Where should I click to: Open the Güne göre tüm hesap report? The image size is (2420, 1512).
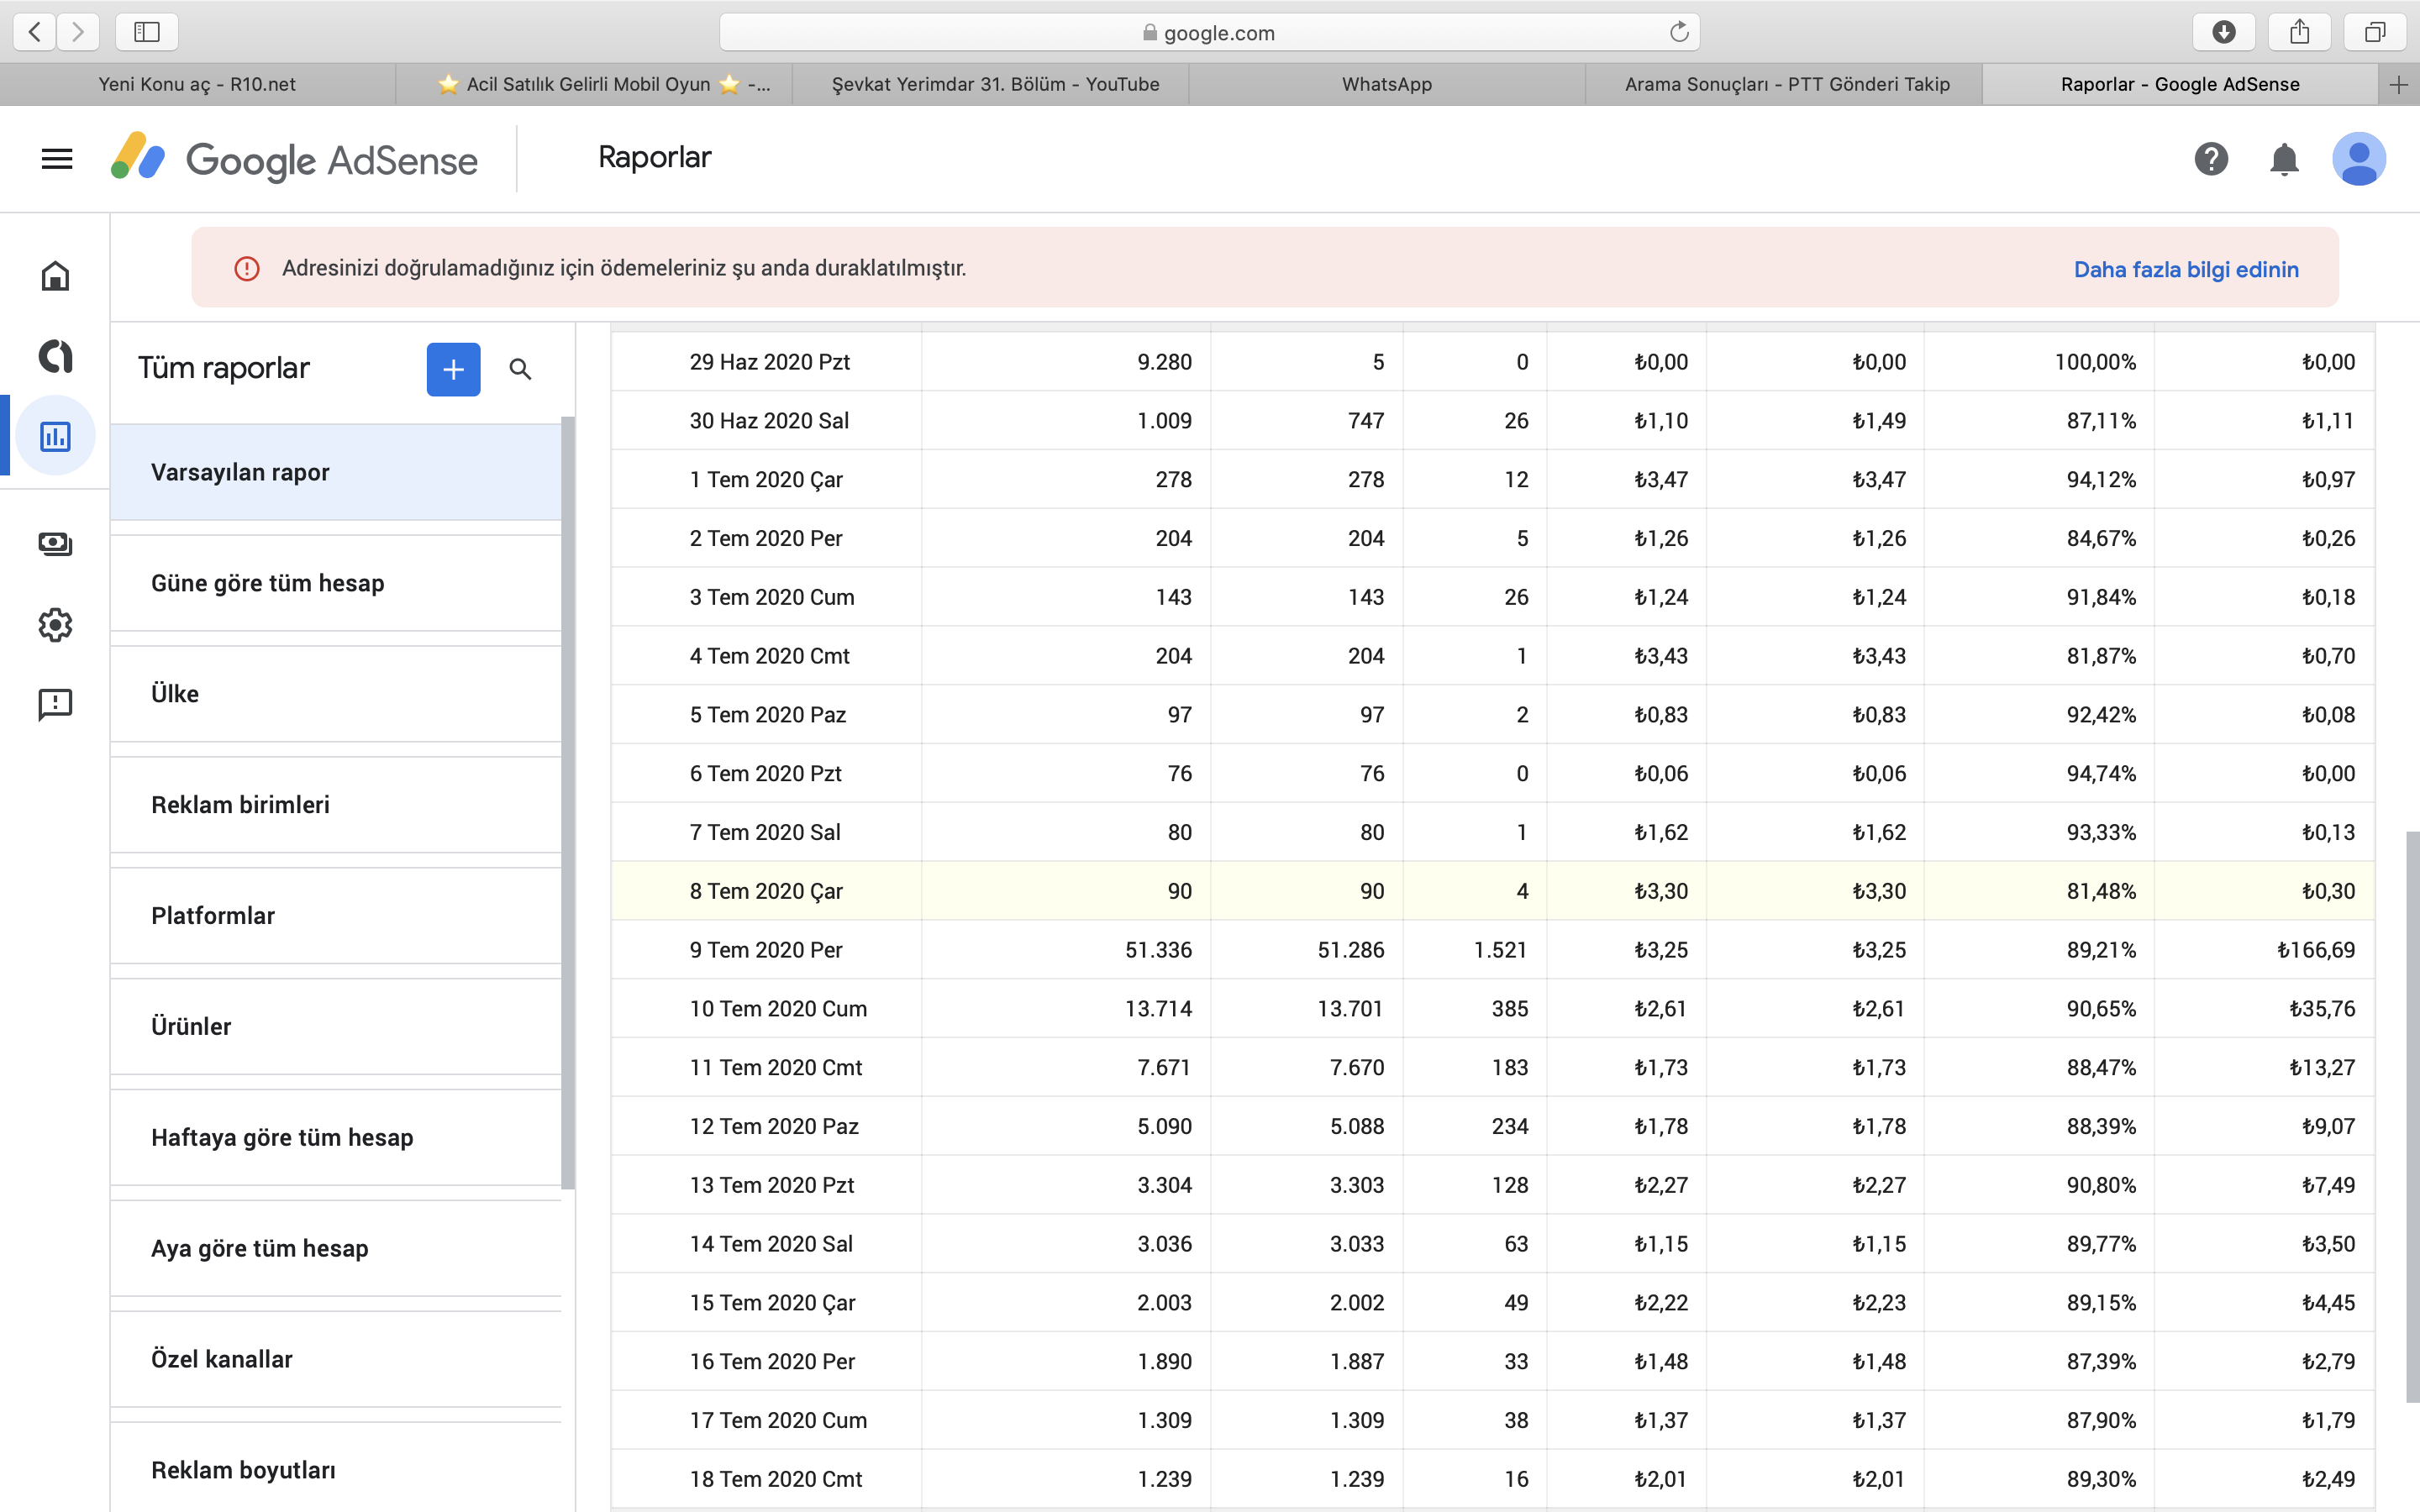point(336,583)
